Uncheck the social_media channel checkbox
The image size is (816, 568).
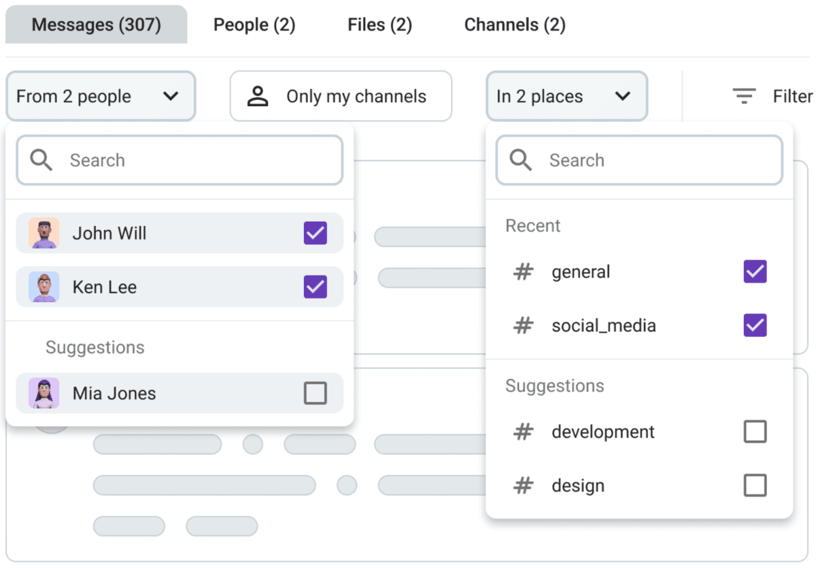[x=755, y=325]
